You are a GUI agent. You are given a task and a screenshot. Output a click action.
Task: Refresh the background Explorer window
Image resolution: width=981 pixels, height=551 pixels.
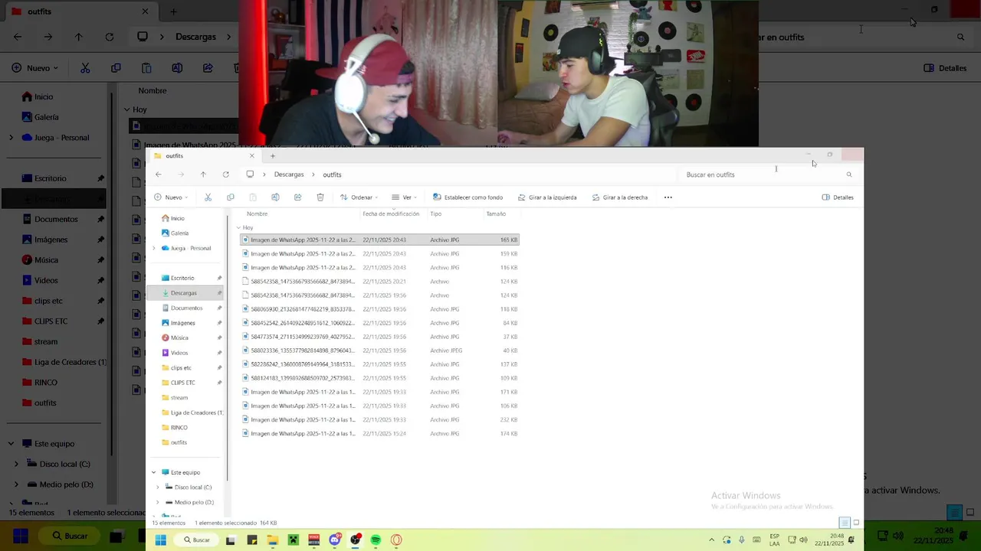(x=110, y=37)
